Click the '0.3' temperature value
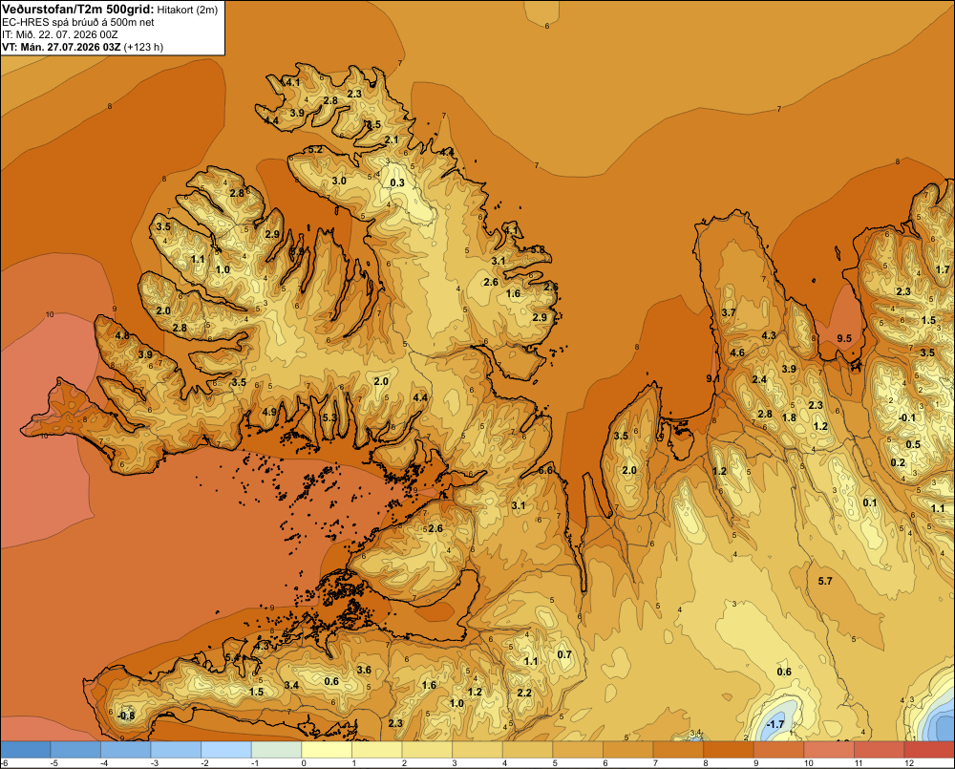Viewport: 955px width, 769px height. click(x=397, y=182)
